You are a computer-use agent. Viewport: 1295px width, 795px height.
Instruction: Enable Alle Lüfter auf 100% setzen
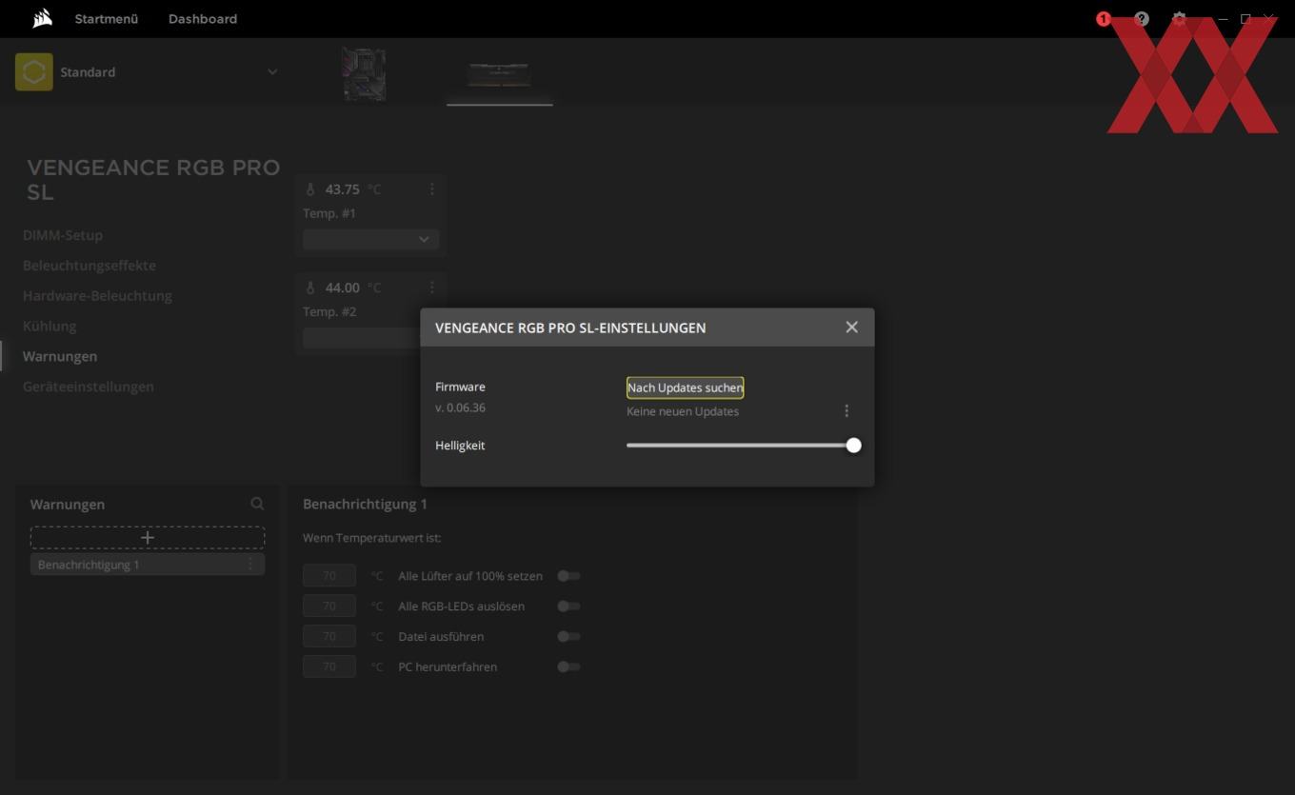click(568, 575)
